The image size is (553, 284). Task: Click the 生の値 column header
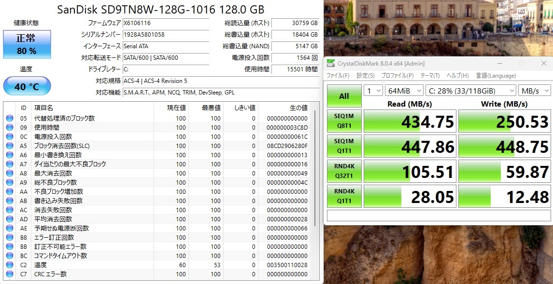coord(284,108)
